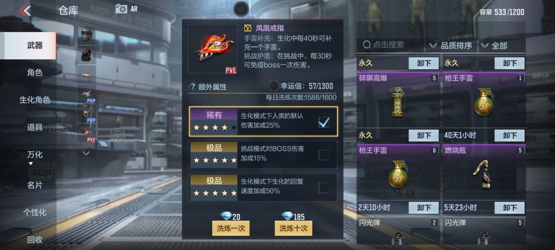
Task: Click the 幸运值 57/1300 progress indicator
Action: [301, 86]
